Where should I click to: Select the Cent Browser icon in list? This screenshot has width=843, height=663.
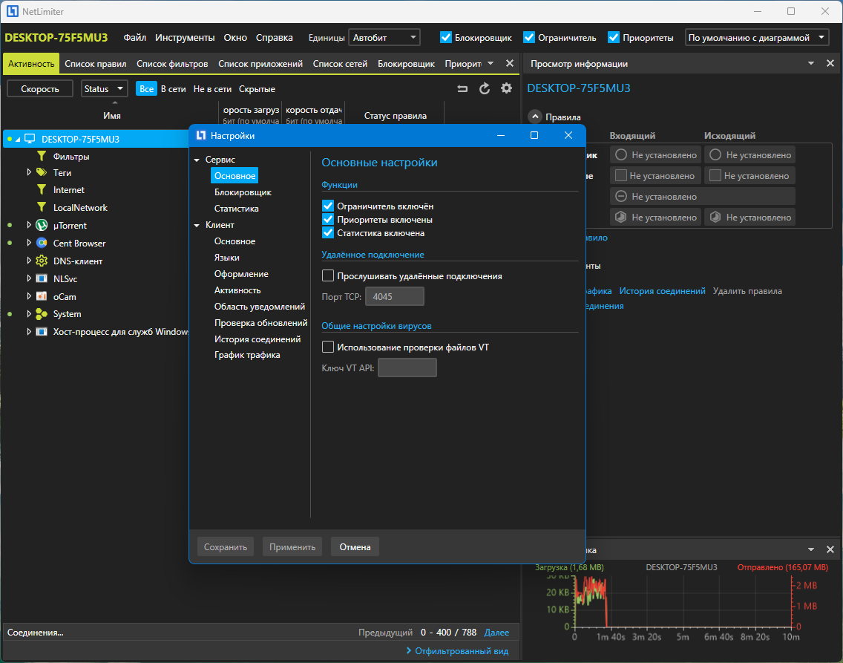click(x=42, y=243)
